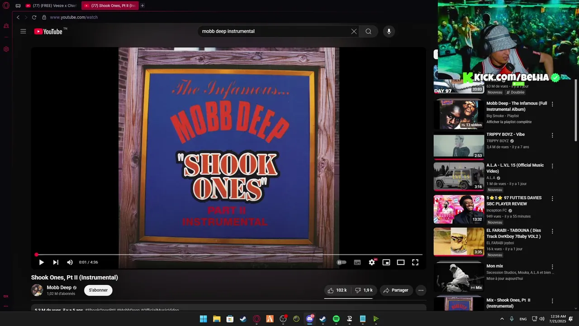Open File Explorer from taskbar

click(x=216, y=319)
